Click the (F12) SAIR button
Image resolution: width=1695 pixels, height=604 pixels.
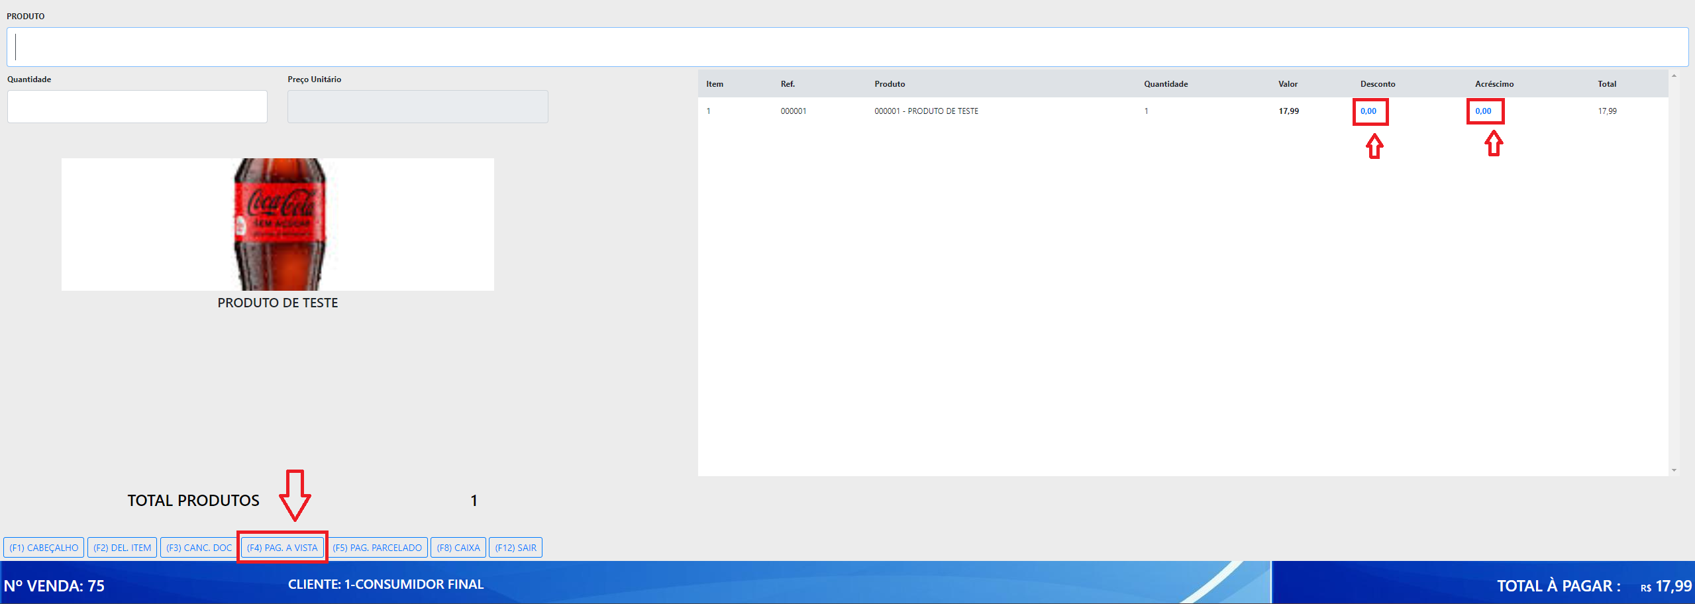tap(515, 548)
